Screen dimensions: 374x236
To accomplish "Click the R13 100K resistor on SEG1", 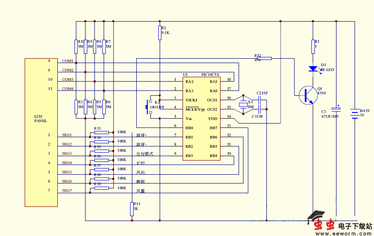I will click(101, 132).
